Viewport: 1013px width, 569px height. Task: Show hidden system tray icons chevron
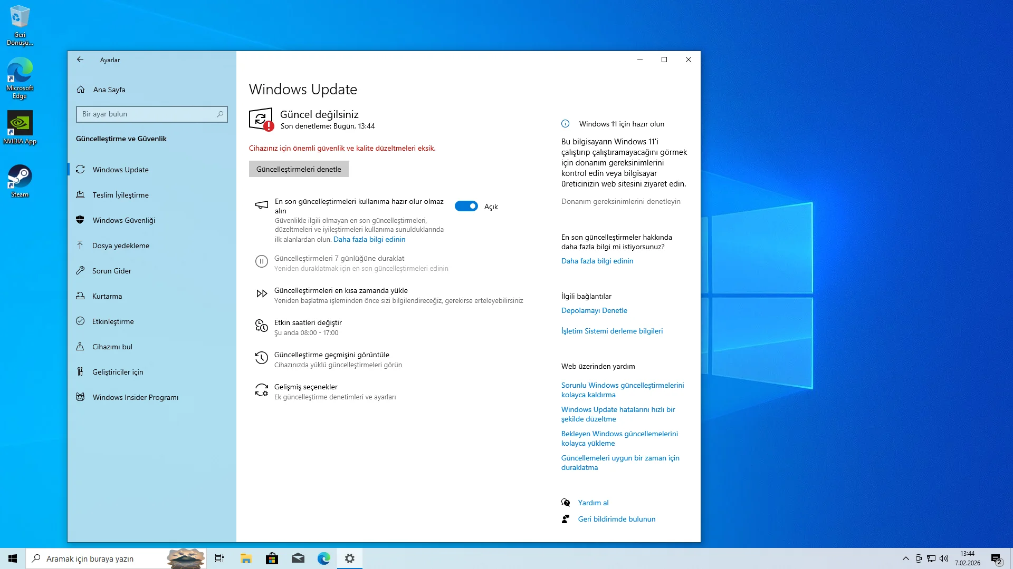[905, 558]
